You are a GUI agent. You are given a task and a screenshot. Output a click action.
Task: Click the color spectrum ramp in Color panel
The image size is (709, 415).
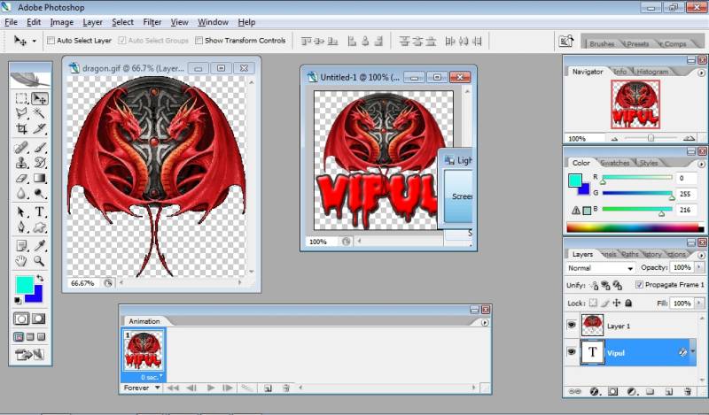635,228
